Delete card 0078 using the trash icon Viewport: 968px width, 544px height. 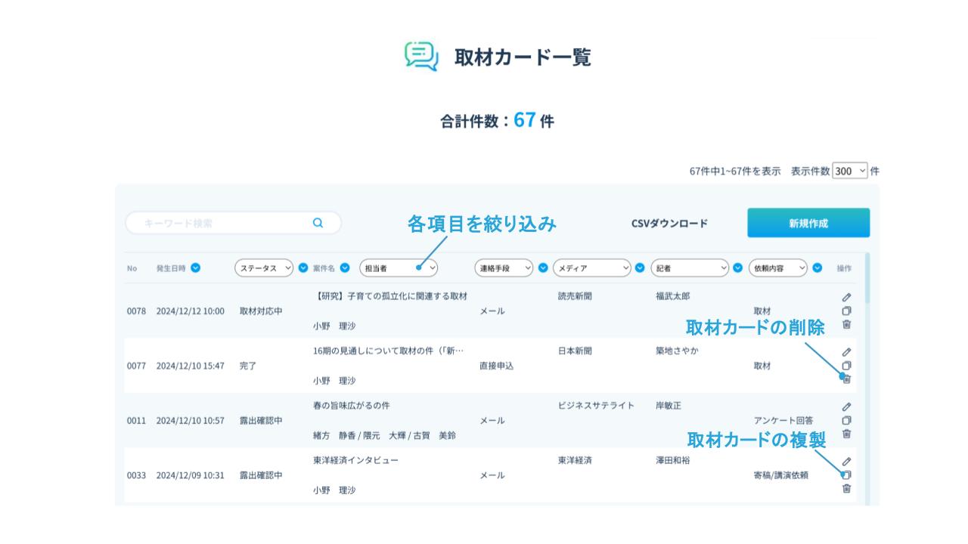point(847,324)
